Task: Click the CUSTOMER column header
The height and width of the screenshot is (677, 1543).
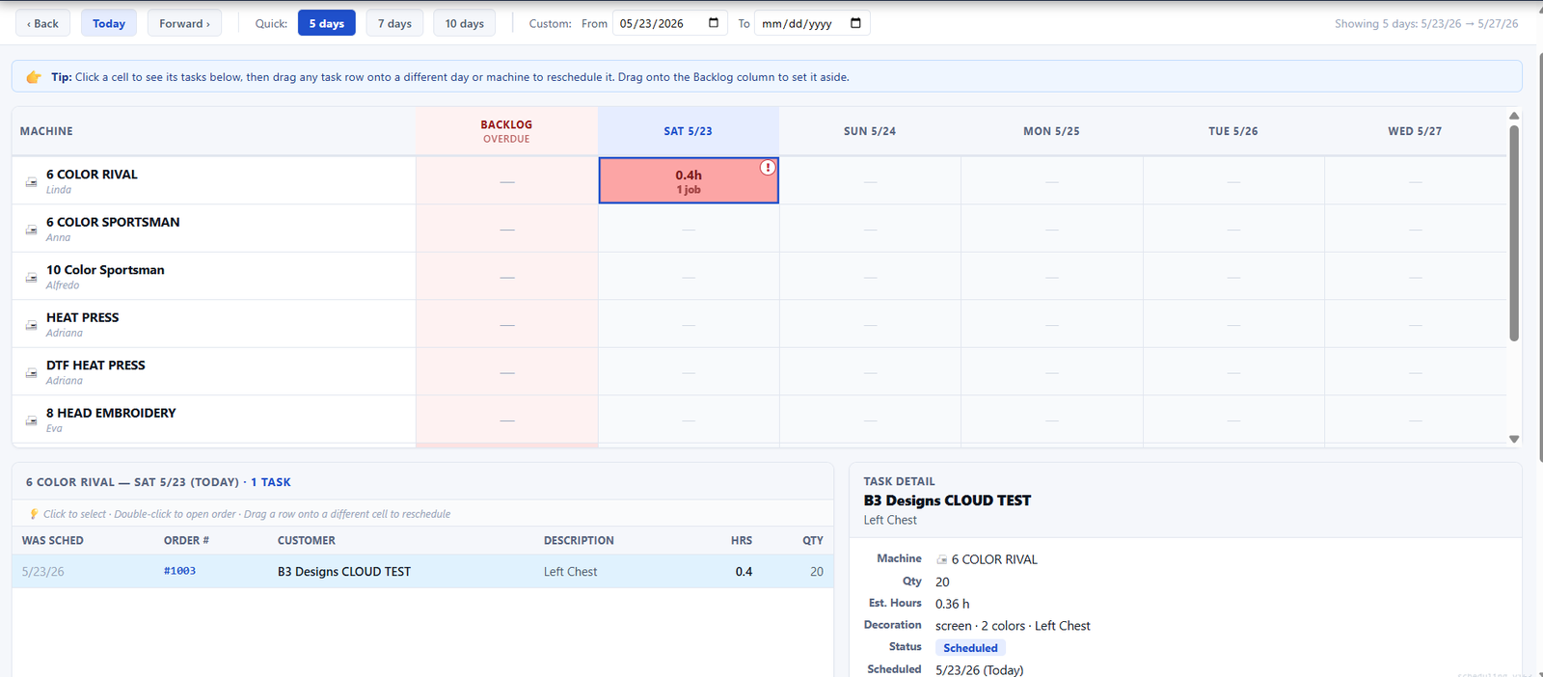Action: 307,541
